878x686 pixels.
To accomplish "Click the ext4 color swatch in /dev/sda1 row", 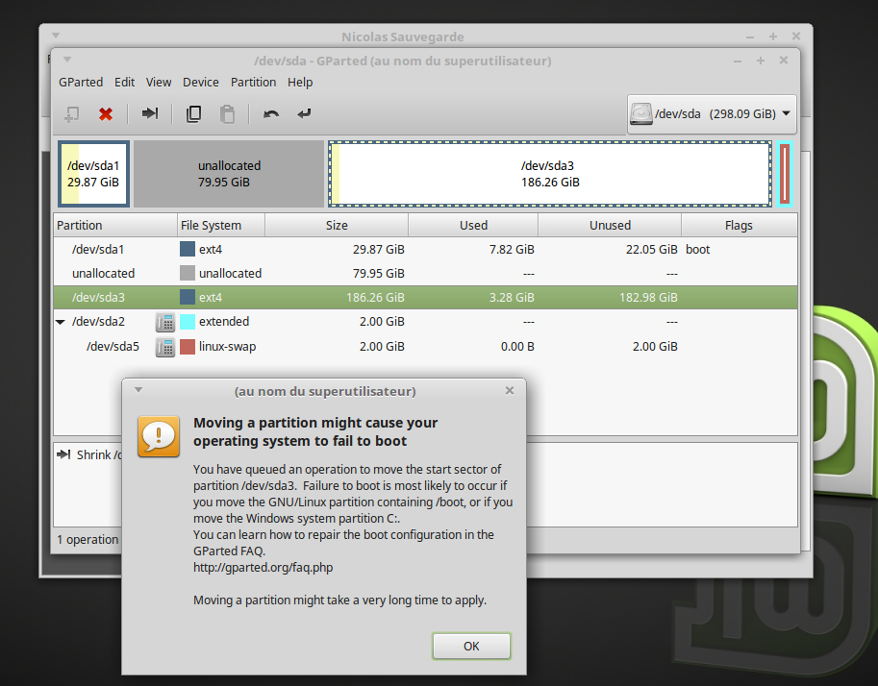I will click(x=187, y=249).
